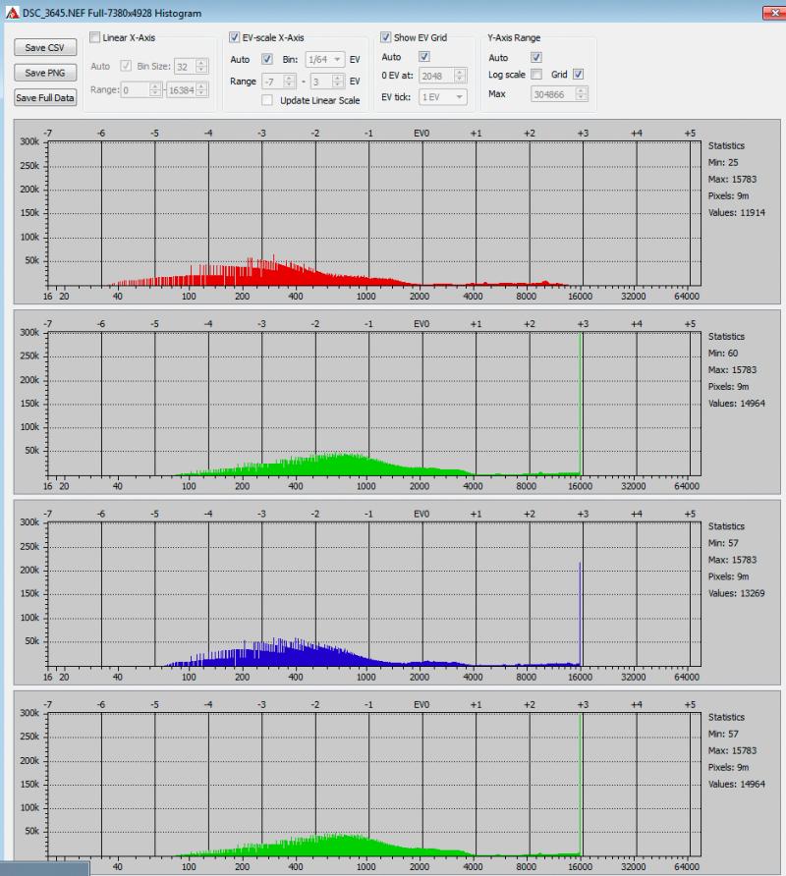Tick the Update Linear Scale checkbox

coord(267,100)
